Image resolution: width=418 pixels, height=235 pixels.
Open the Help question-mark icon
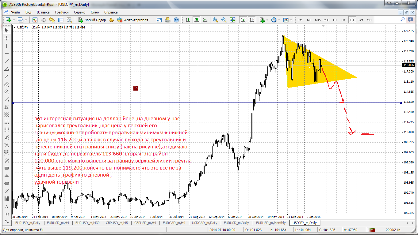[x=176, y=20]
